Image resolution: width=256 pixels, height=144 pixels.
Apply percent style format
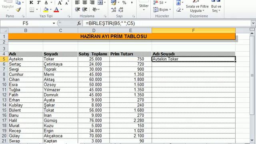[124, 3]
